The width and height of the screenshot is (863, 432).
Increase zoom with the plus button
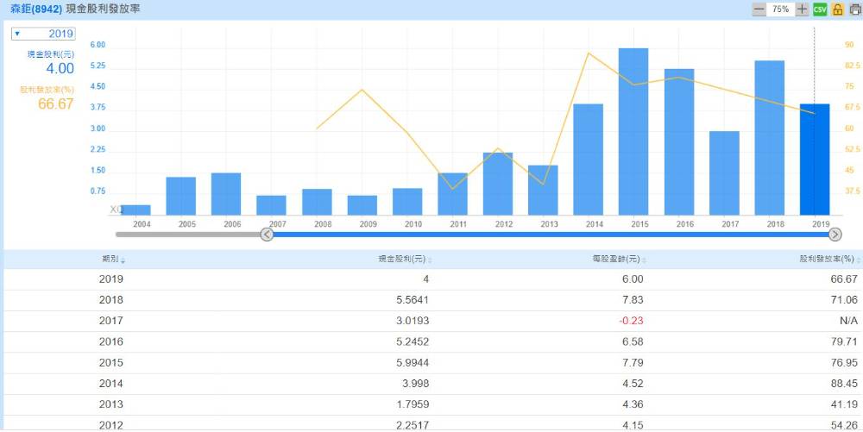[802, 9]
